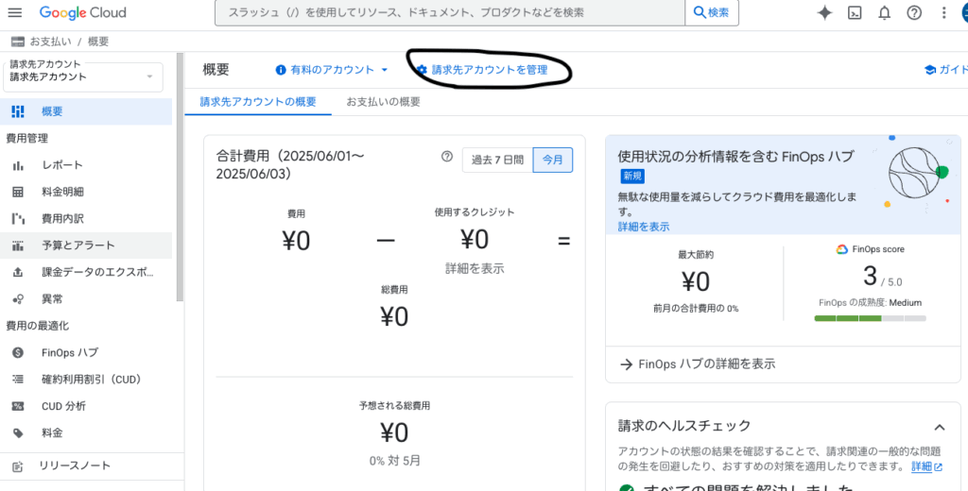Select 今月 time range toggle
The height and width of the screenshot is (491, 968).
(553, 161)
